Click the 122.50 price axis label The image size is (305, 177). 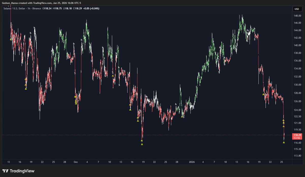click(297, 117)
